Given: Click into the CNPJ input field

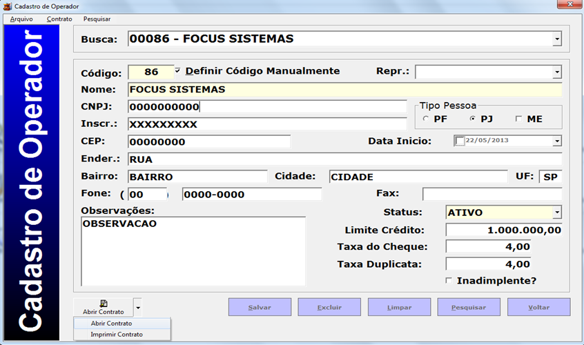Looking at the screenshot, I should click(x=267, y=107).
